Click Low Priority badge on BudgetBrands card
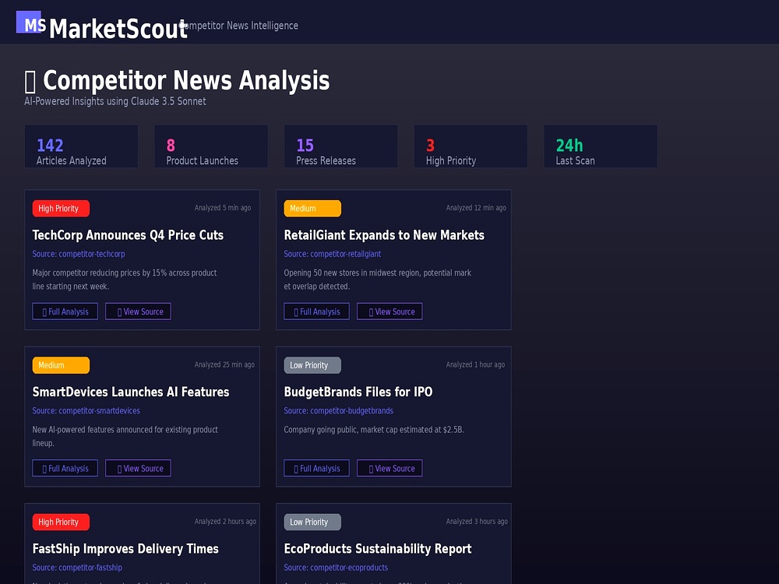 312,365
